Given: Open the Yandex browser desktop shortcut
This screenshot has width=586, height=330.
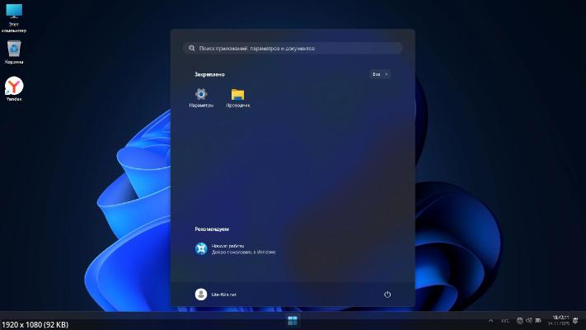Looking at the screenshot, I should click(14, 87).
